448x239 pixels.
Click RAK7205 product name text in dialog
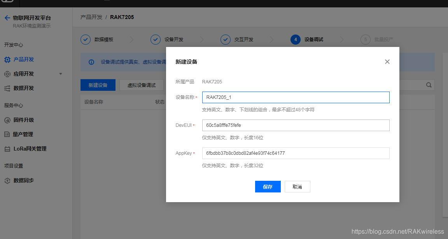click(x=212, y=82)
